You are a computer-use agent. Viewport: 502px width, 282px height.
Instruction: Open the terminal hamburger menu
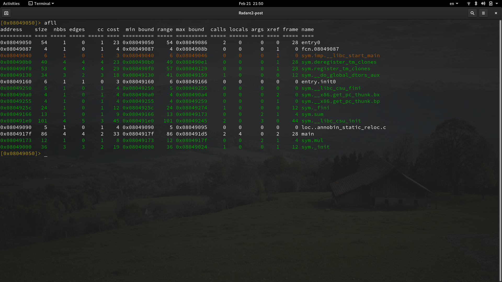pyautogui.click(x=484, y=13)
